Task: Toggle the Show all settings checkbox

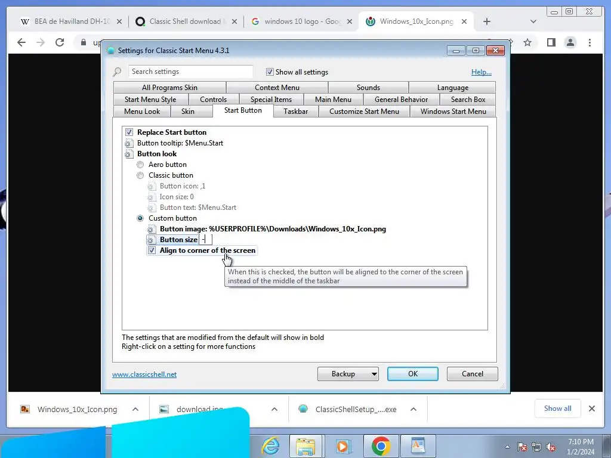Action: pos(270,72)
